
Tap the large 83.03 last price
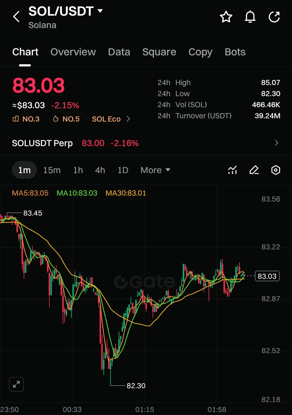pyautogui.click(x=38, y=86)
